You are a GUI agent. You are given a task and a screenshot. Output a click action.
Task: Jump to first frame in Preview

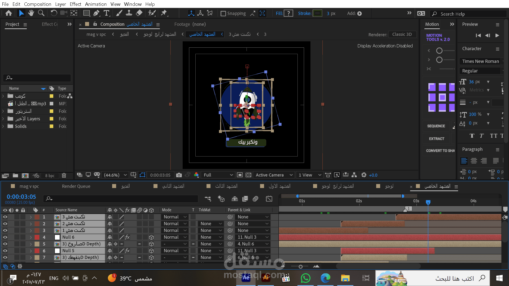coord(478,35)
